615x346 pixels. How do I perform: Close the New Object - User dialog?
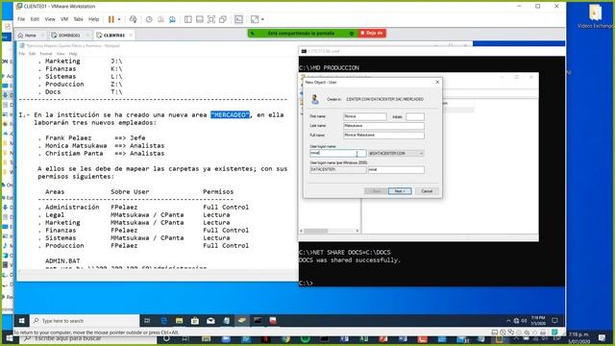click(437, 82)
